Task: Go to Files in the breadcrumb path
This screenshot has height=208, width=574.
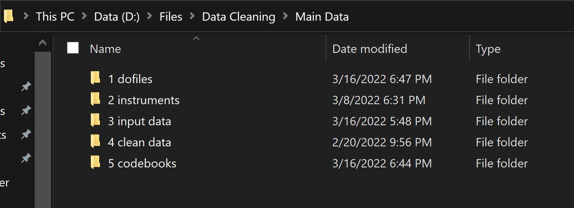Action: pyautogui.click(x=171, y=17)
